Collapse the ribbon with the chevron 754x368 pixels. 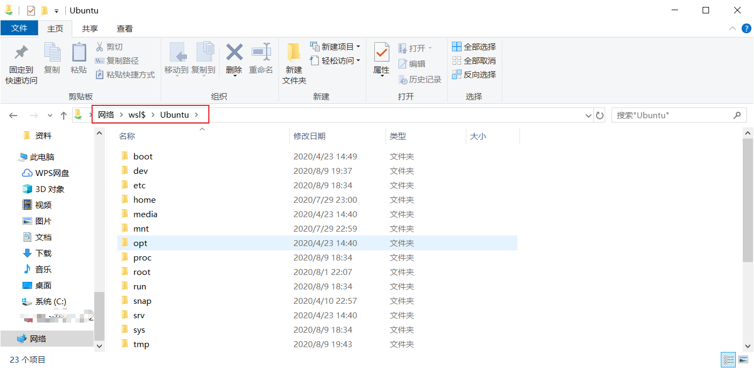click(x=732, y=28)
